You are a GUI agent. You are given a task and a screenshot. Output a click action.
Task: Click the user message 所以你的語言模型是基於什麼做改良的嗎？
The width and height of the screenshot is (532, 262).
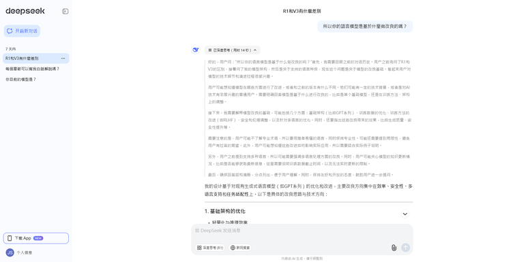coord(365,26)
